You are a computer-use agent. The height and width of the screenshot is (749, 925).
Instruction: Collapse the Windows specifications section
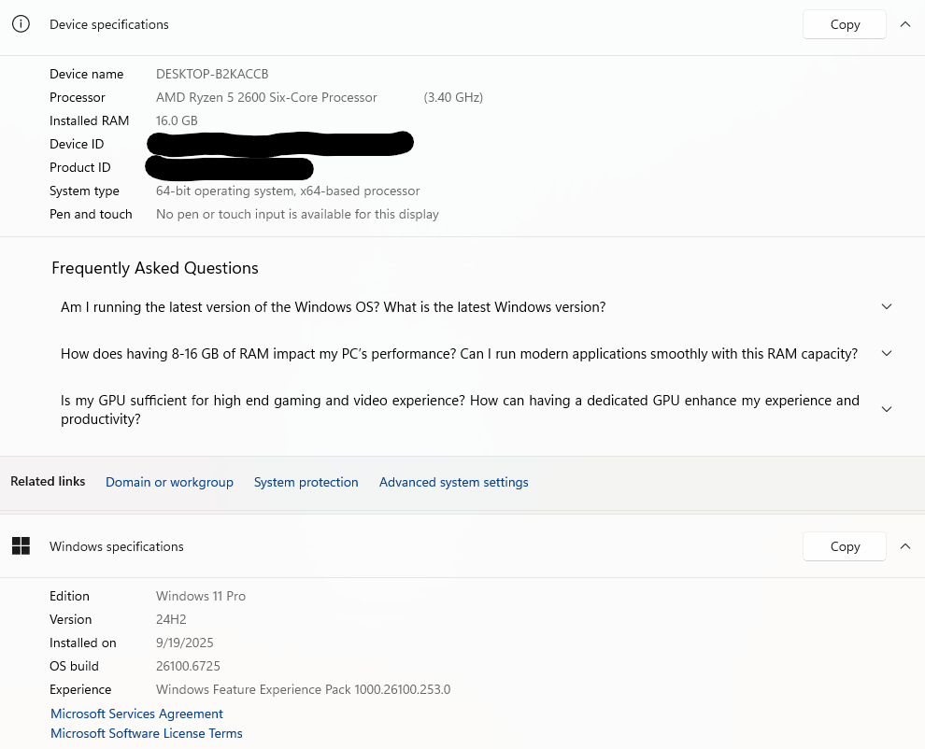(x=905, y=546)
